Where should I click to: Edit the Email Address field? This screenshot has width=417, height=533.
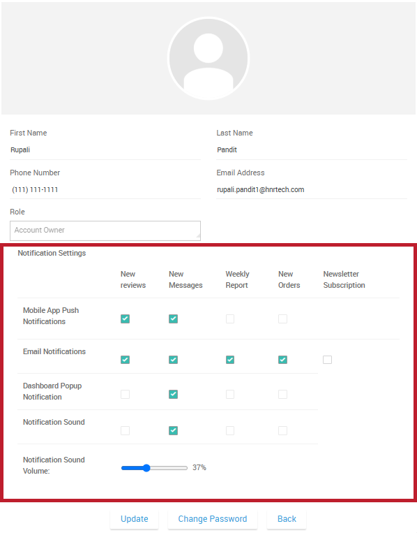pos(312,190)
